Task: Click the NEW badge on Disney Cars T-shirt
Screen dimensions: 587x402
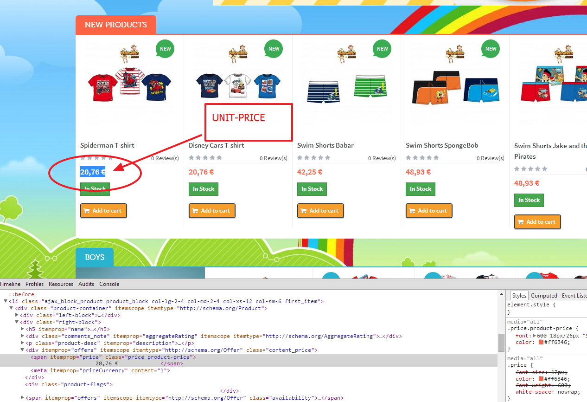Action: point(274,49)
